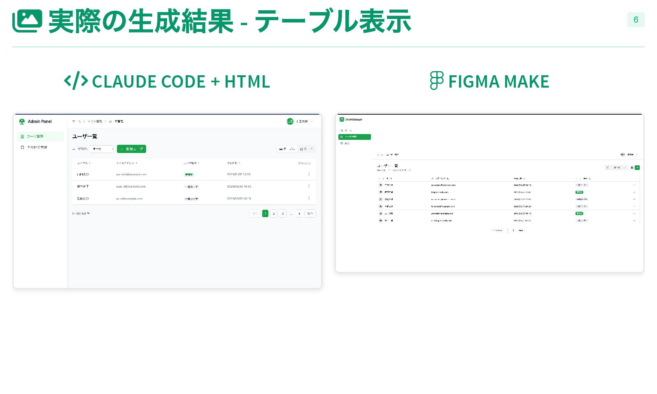Viewport: 657px width, 394px height.
Task: Click the 管理者 badge in Admin Panel table
Action: click(189, 174)
